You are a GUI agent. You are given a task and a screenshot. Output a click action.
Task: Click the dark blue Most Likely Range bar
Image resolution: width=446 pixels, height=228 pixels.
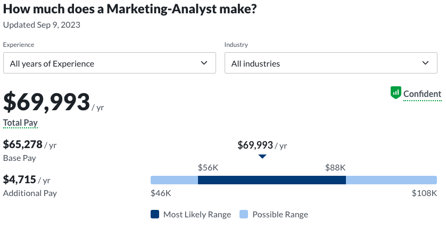271,180
